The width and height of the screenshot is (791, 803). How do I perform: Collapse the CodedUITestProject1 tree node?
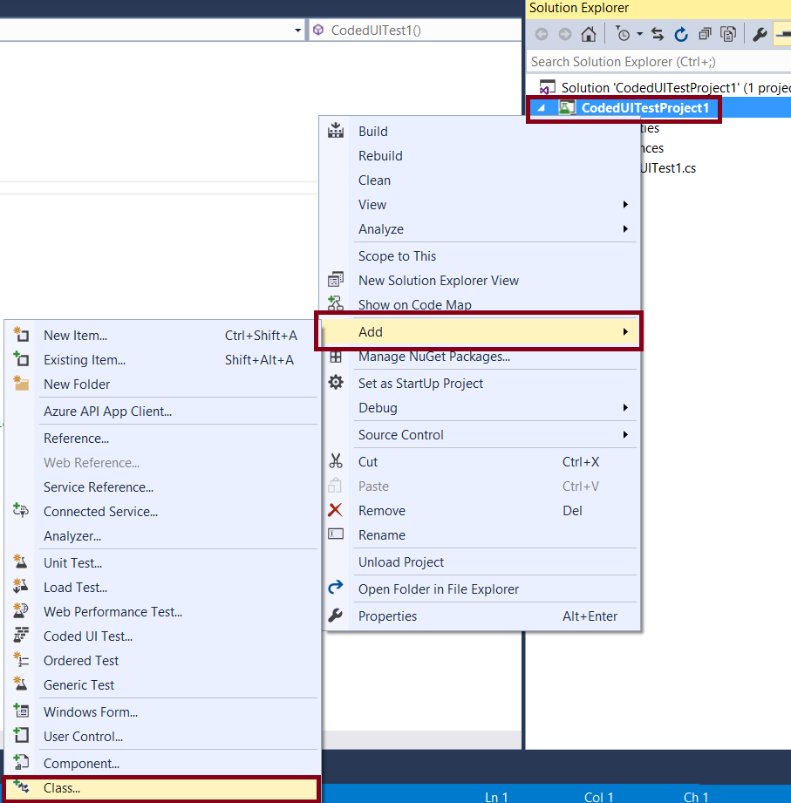click(x=542, y=108)
